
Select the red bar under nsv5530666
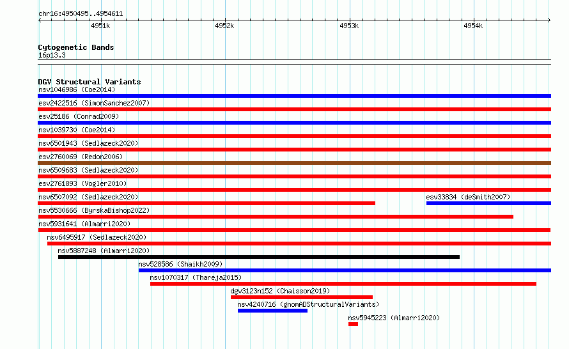pyautogui.click(x=276, y=217)
